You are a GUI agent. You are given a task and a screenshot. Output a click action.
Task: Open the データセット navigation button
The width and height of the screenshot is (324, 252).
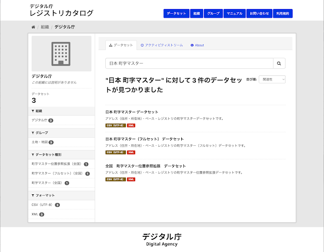pyautogui.click(x=176, y=14)
